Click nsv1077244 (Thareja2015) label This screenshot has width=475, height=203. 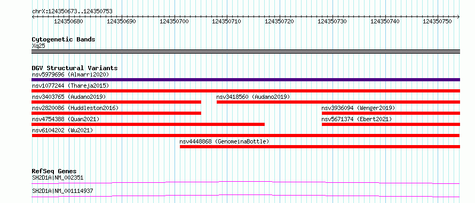coord(70,86)
